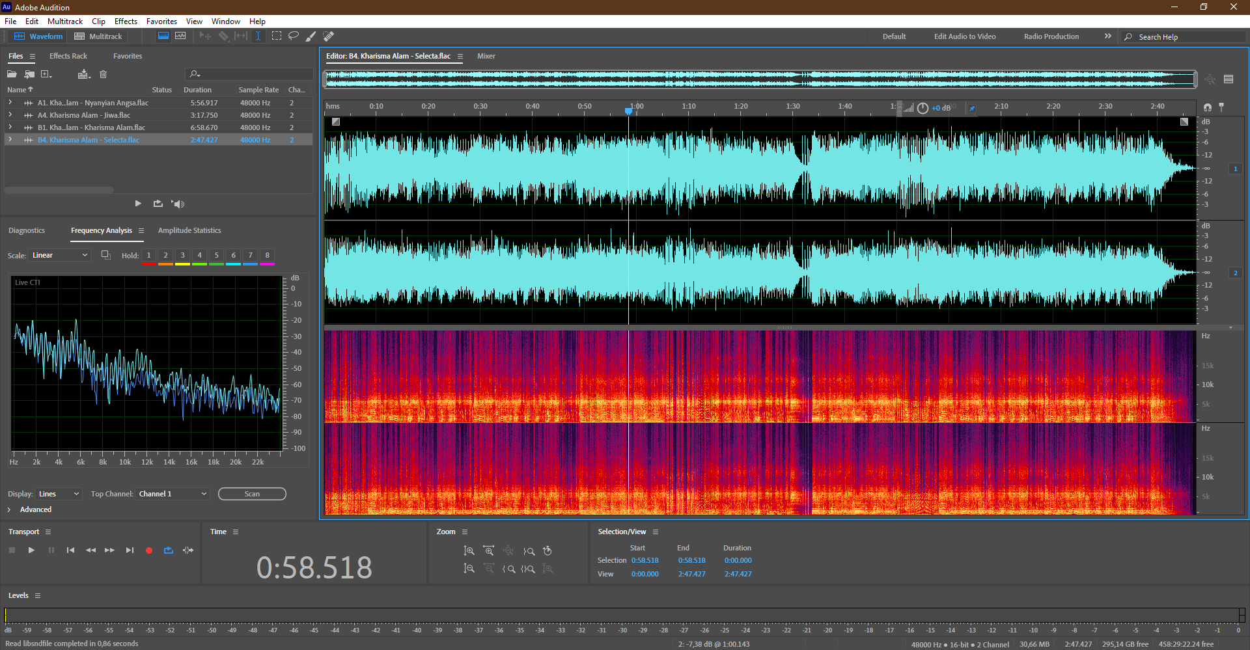
Task: Click the copy-to-clipboard icon beside Scale
Action: 105,255
